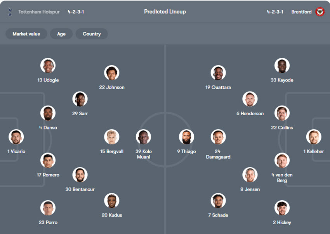Click the Brentford club badge icon
The height and width of the screenshot is (234, 330).
(320, 12)
